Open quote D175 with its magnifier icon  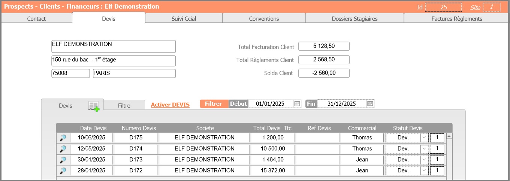pyautogui.click(x=63, y=138)
